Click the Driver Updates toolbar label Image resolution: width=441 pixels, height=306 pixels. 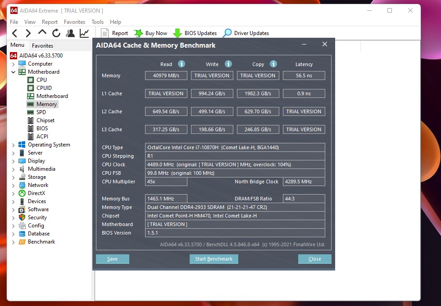[x=251, y=33]
